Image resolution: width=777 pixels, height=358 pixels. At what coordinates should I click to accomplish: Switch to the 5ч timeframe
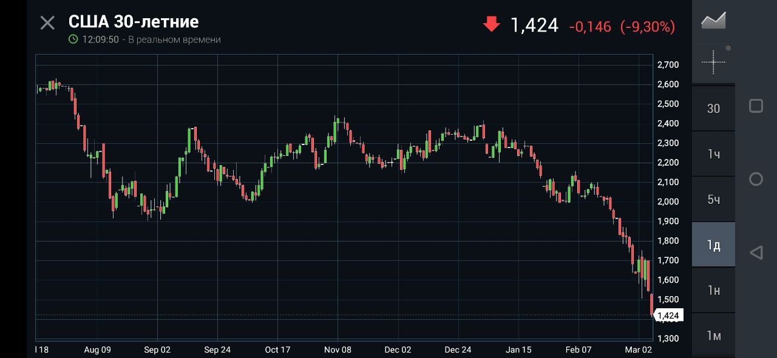coord(713,200)
